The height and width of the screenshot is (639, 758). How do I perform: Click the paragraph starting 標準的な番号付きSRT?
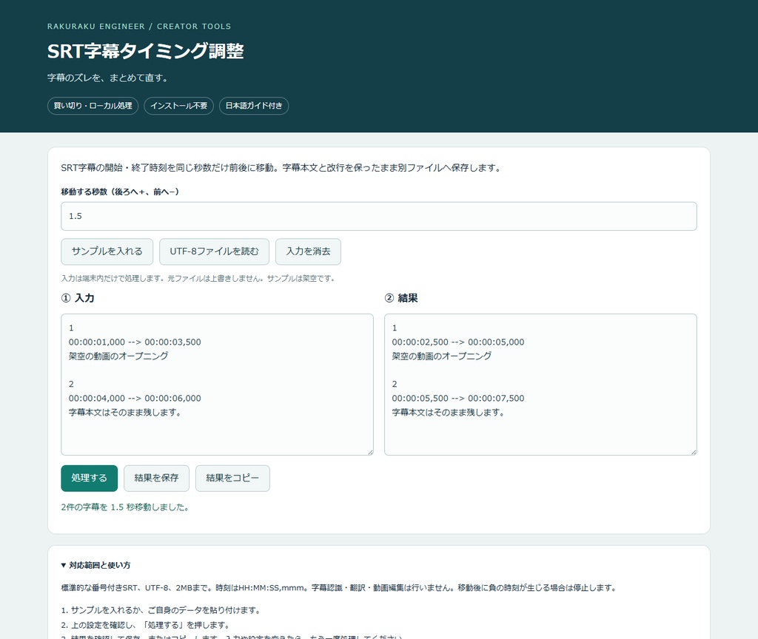(339, 588)
